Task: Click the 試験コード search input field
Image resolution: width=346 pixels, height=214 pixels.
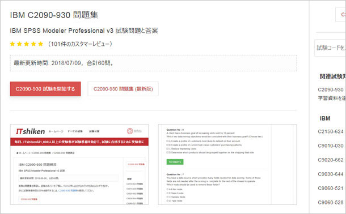Action: click(330, 48)
